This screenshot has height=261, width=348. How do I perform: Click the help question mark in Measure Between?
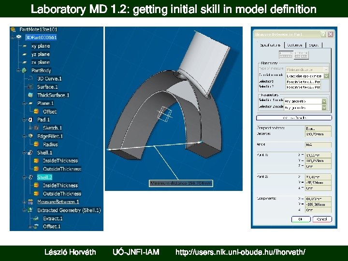tap(323, 34)
